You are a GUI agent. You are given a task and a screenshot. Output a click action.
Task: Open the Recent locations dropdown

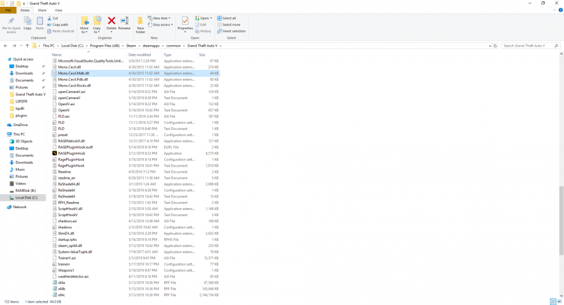pos(21,46)
